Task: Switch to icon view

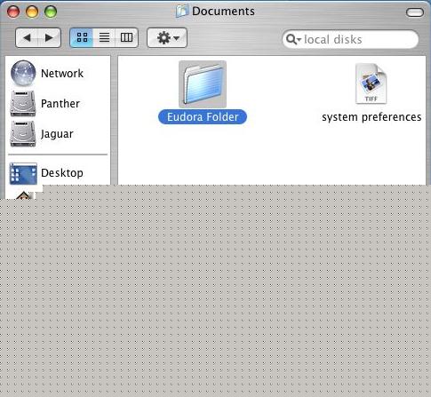Action: (x=82, y=37)
